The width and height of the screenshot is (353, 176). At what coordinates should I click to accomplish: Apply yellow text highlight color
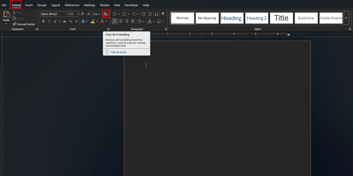93,21
